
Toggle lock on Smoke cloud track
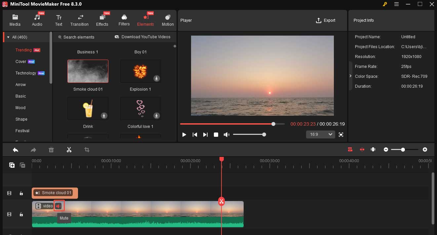tap(21, 193)
